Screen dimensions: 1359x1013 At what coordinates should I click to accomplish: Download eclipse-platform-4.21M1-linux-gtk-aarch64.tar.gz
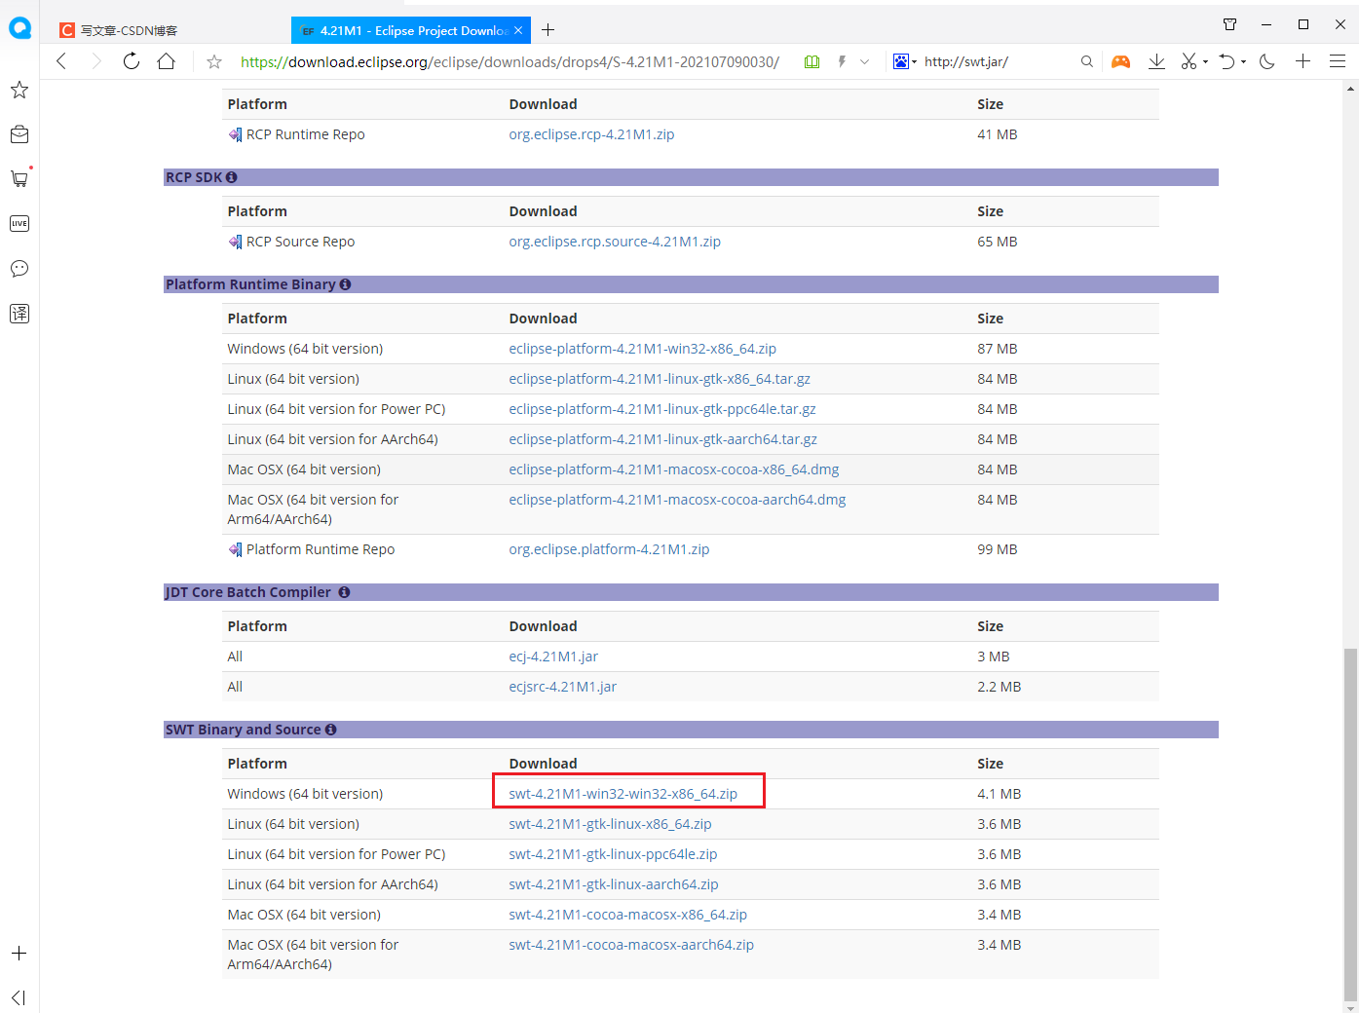(x=662, y=439)
